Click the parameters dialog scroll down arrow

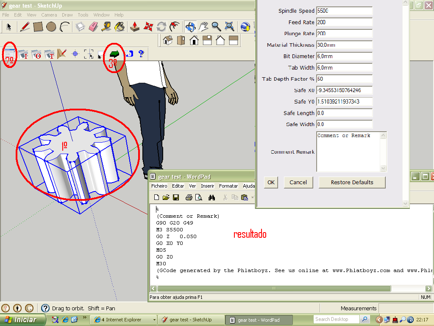coord(405,203)
